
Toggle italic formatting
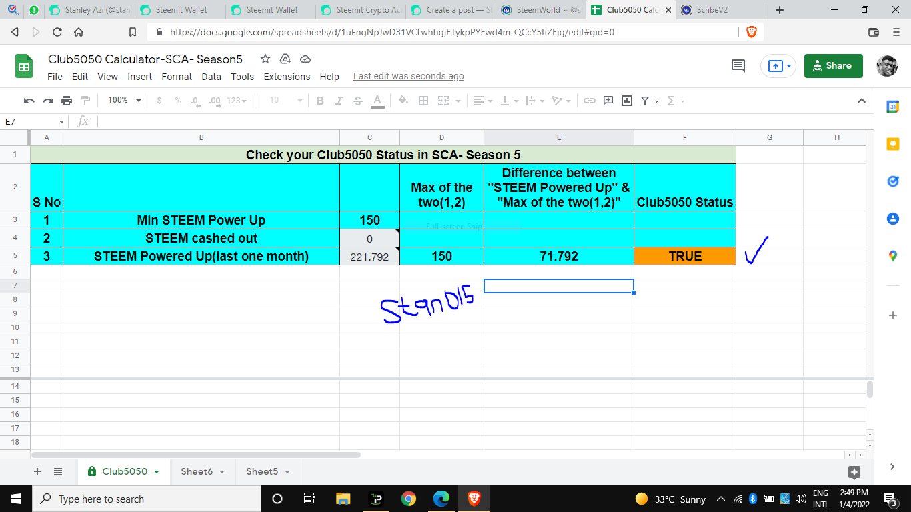click(x=339, y=101)
